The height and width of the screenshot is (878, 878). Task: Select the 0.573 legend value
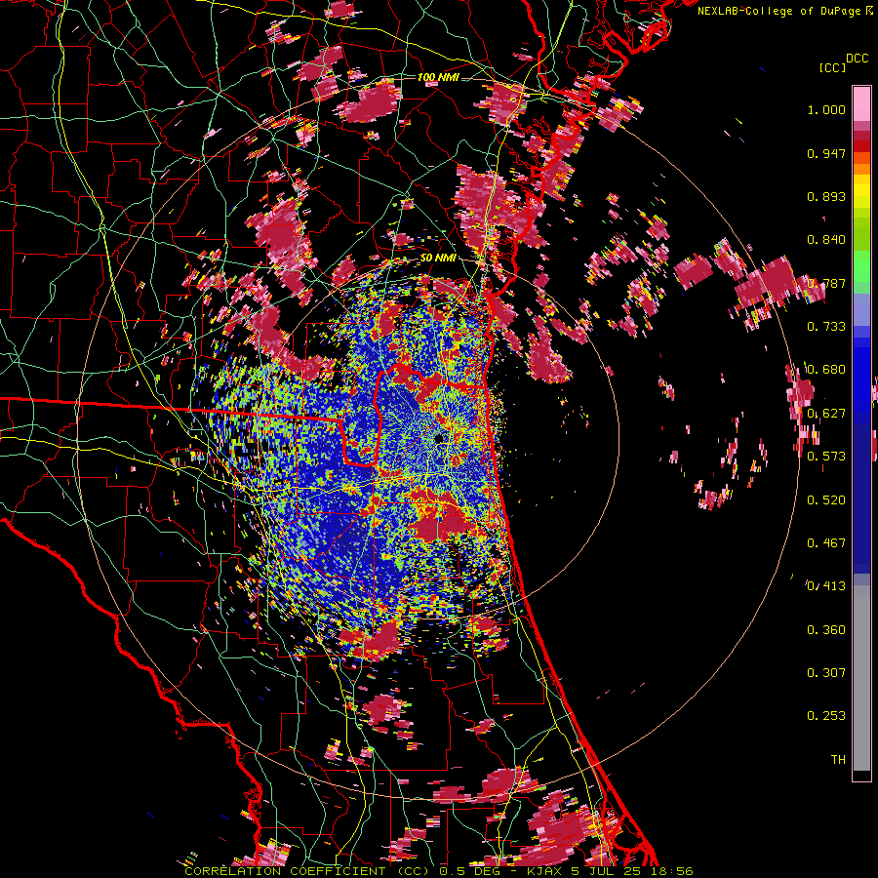826,457
